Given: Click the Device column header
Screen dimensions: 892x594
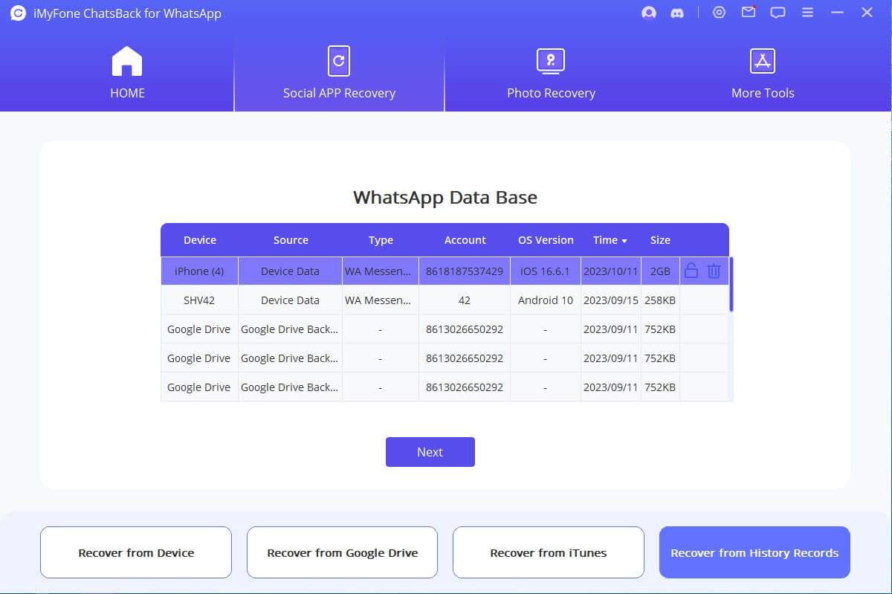Looking at the screenshot, I should (x=200, y=240).
